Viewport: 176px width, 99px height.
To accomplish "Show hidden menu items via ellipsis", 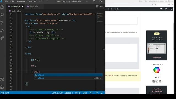I will [47, 1].
